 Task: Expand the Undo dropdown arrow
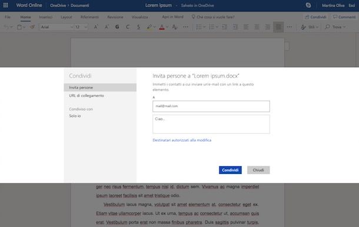[x=11, y=27]
